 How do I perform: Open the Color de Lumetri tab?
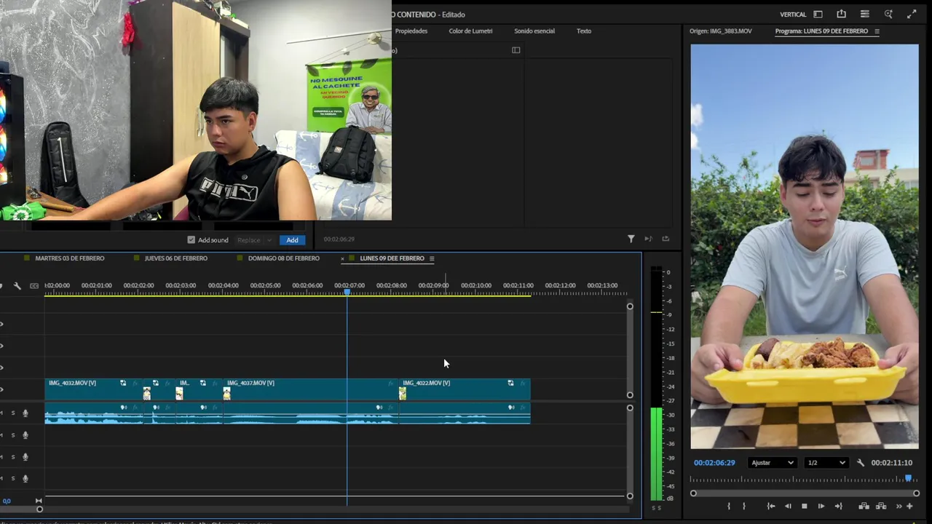point(470,31)
